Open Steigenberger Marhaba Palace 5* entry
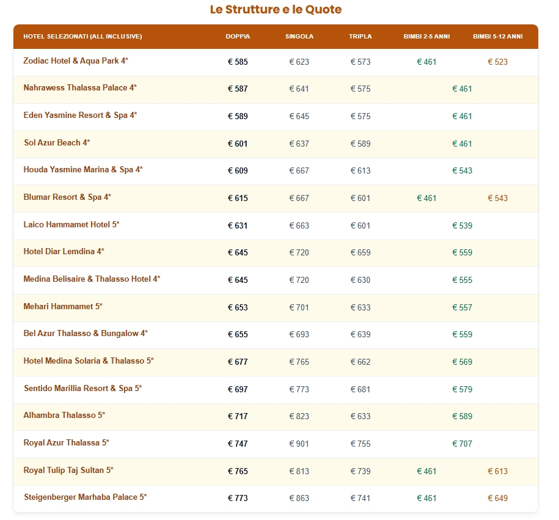Screen dimensions: 559x520 click(86, 497)
